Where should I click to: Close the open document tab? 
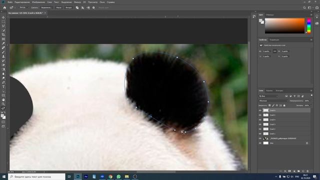(x=45, y=13)
